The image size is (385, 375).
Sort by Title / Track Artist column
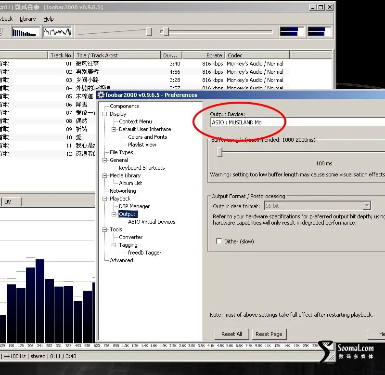click(x=117, y=55)
